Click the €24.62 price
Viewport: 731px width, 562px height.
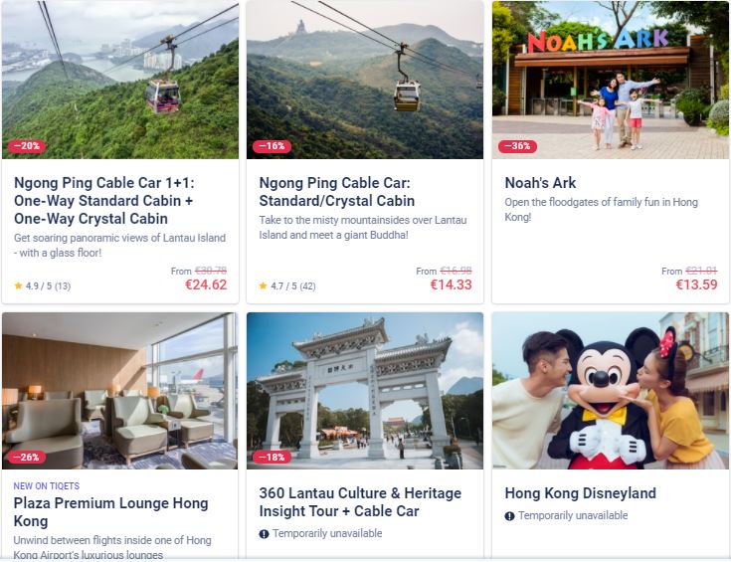[x=206, y=284]
